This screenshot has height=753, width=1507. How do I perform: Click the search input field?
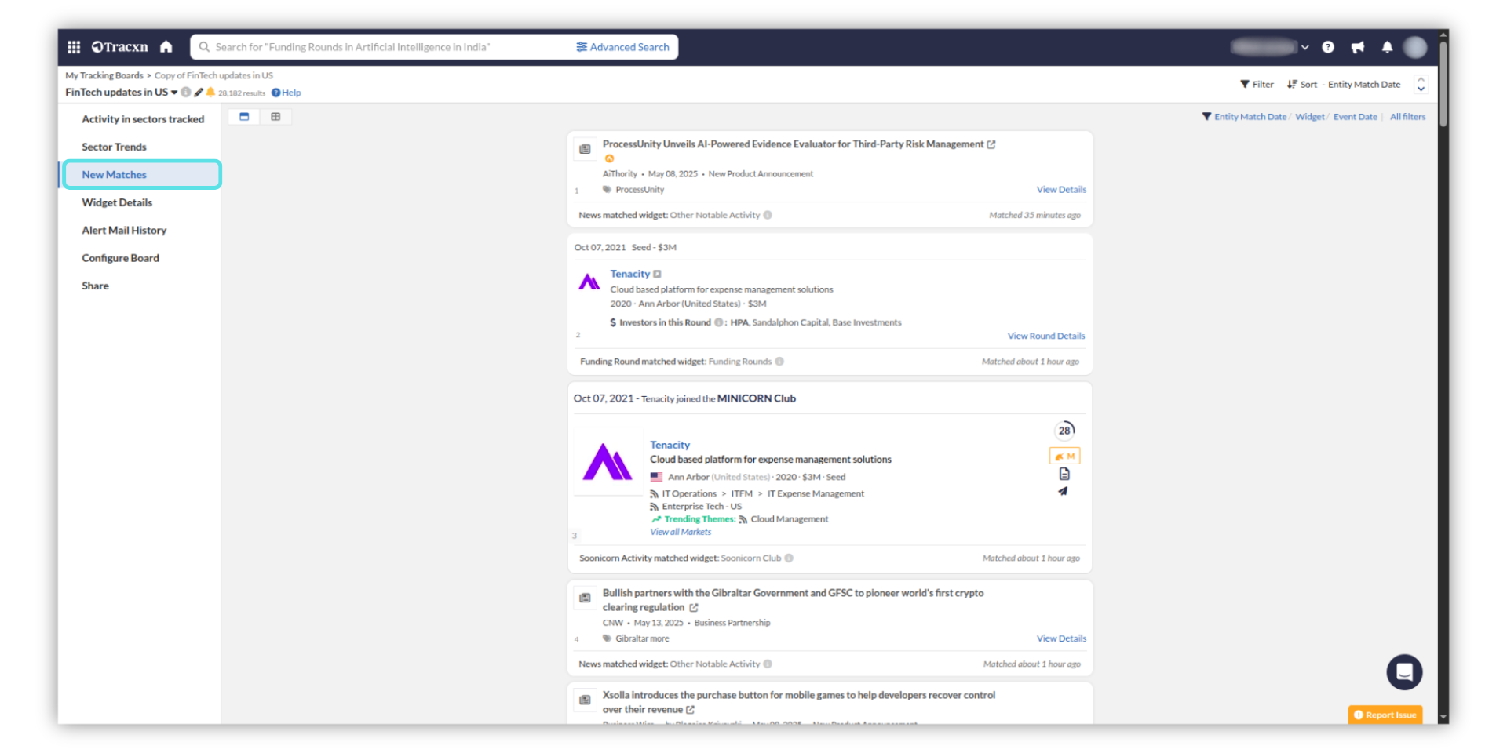coord(385,47)
